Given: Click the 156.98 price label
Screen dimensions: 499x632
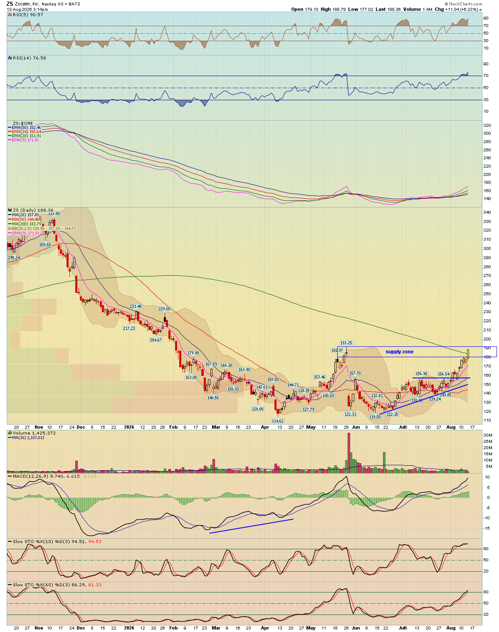Looking at the screenshot, I should [422, 374].
